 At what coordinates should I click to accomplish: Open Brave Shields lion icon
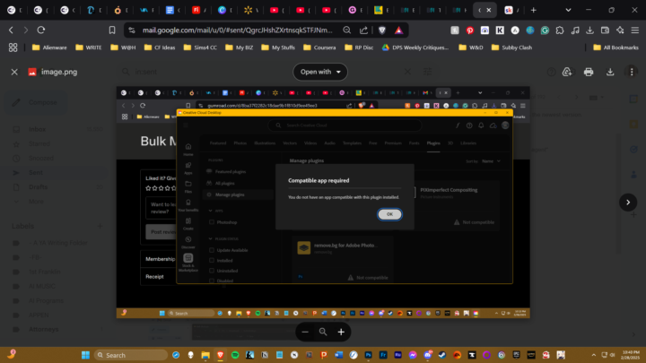382,30
